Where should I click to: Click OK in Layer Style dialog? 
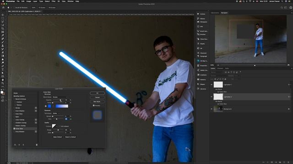pos(97,93)
